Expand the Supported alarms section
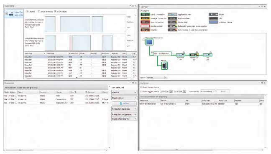 124,119
